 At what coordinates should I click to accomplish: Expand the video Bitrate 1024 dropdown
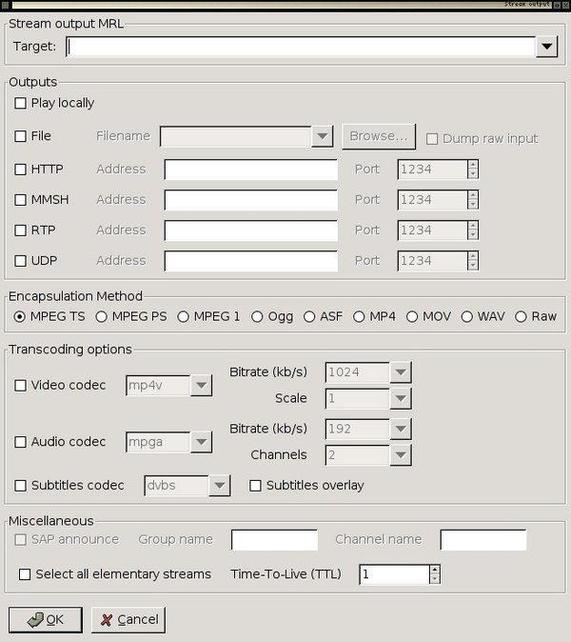(x=401, y=372)
